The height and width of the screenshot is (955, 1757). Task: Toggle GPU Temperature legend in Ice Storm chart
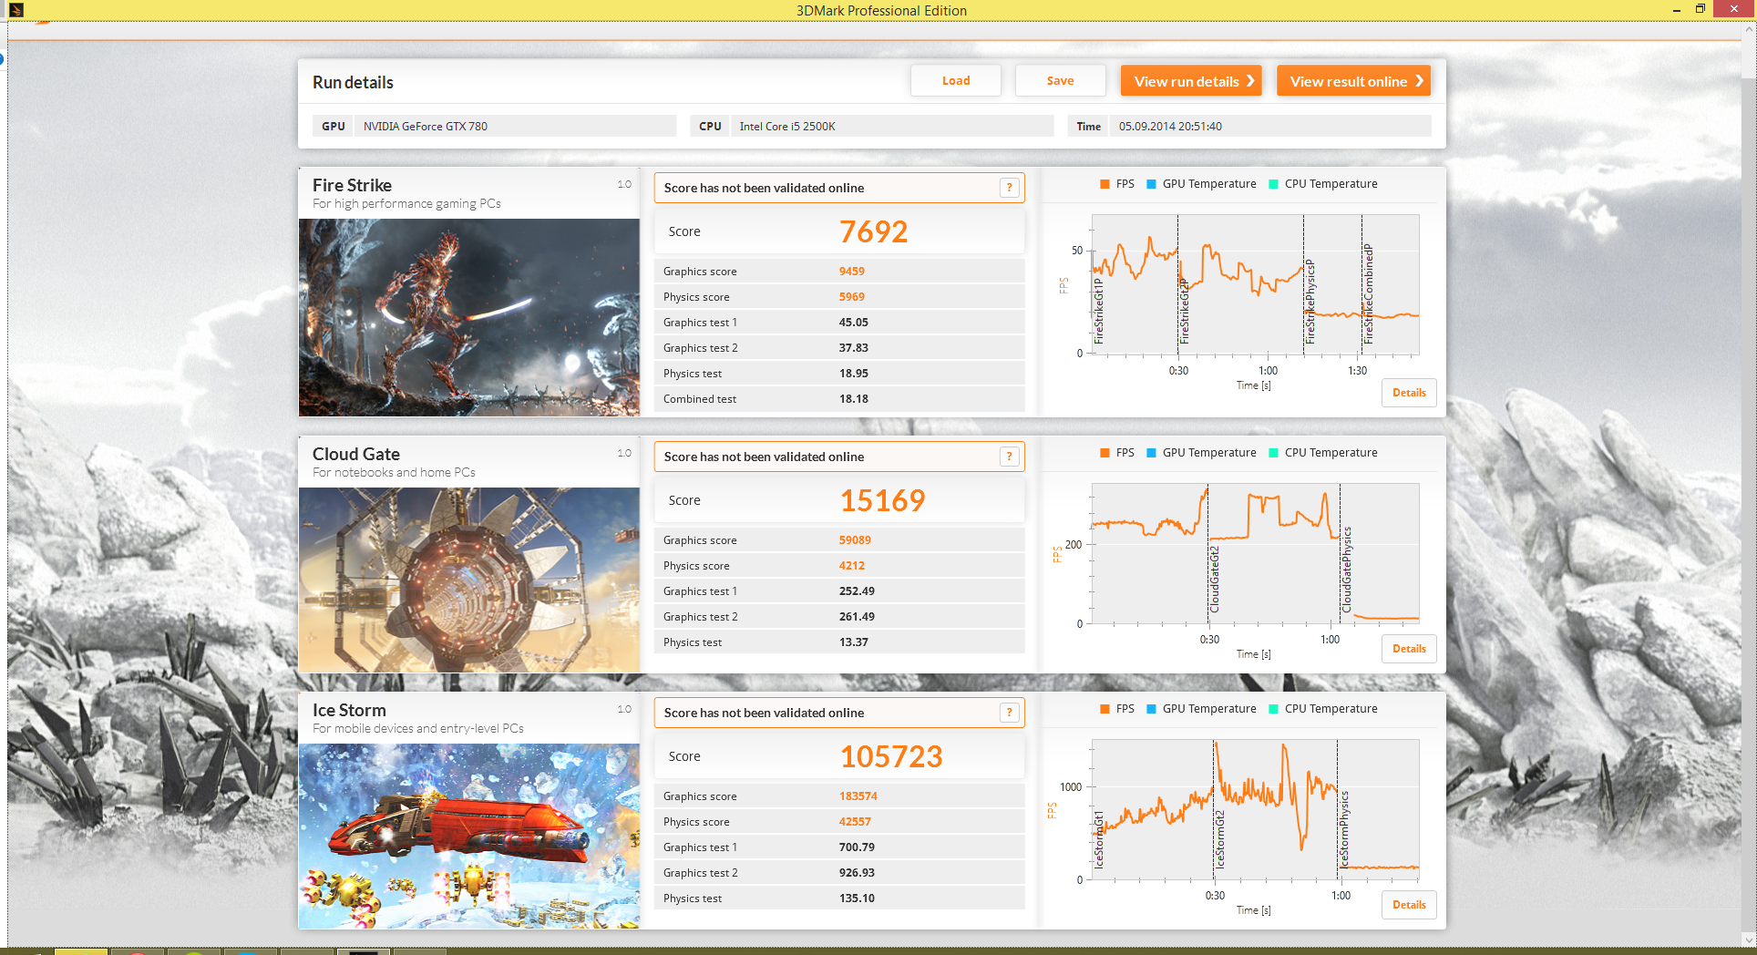point(1201,709)
